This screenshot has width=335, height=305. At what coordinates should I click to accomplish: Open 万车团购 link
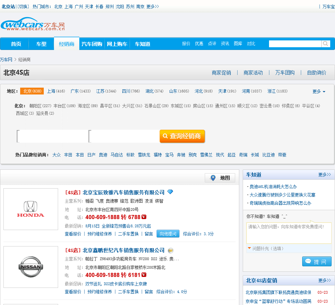tap(285, 73)
